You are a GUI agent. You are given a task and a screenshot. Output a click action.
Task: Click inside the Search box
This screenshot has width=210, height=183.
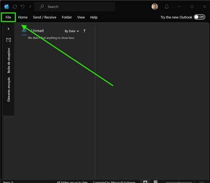75,7
